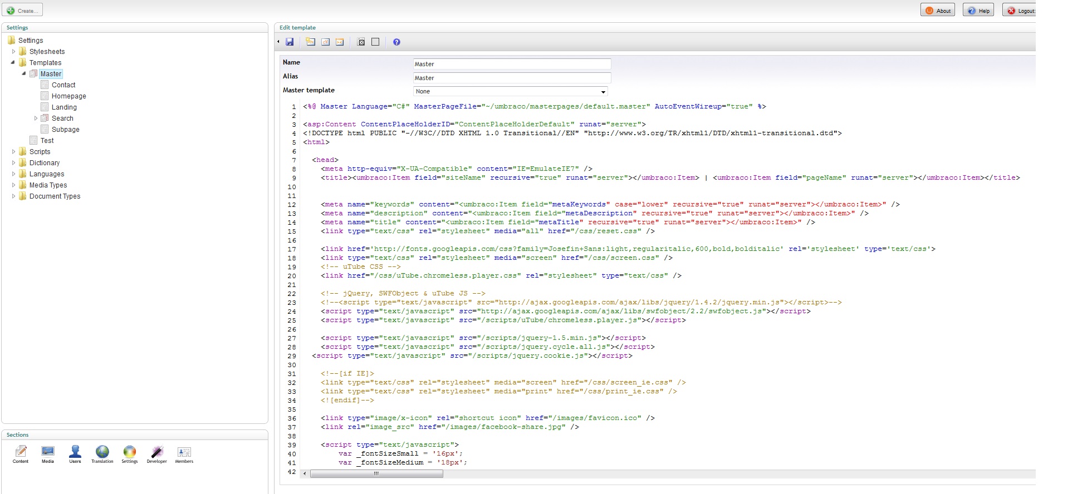Click the Insert Umbraco page field icon

coord(311,42)
